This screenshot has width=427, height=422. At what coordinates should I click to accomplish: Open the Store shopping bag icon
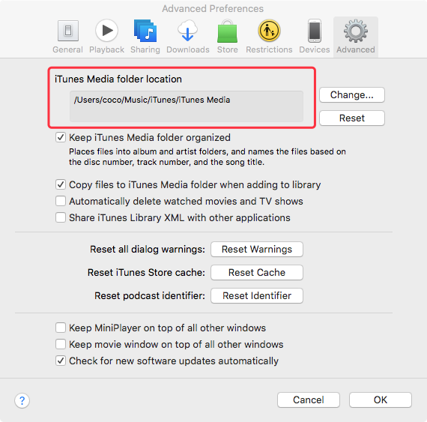(x=228, y=31)
